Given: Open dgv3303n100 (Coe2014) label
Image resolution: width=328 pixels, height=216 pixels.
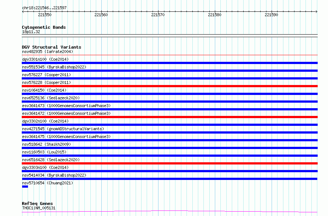Looking at the screenshot, I should 45,167.
